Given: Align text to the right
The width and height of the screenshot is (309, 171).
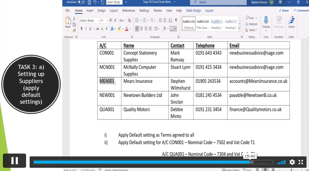Looking at the screenshot, I should pyautogui.click(x=146, y=29).
